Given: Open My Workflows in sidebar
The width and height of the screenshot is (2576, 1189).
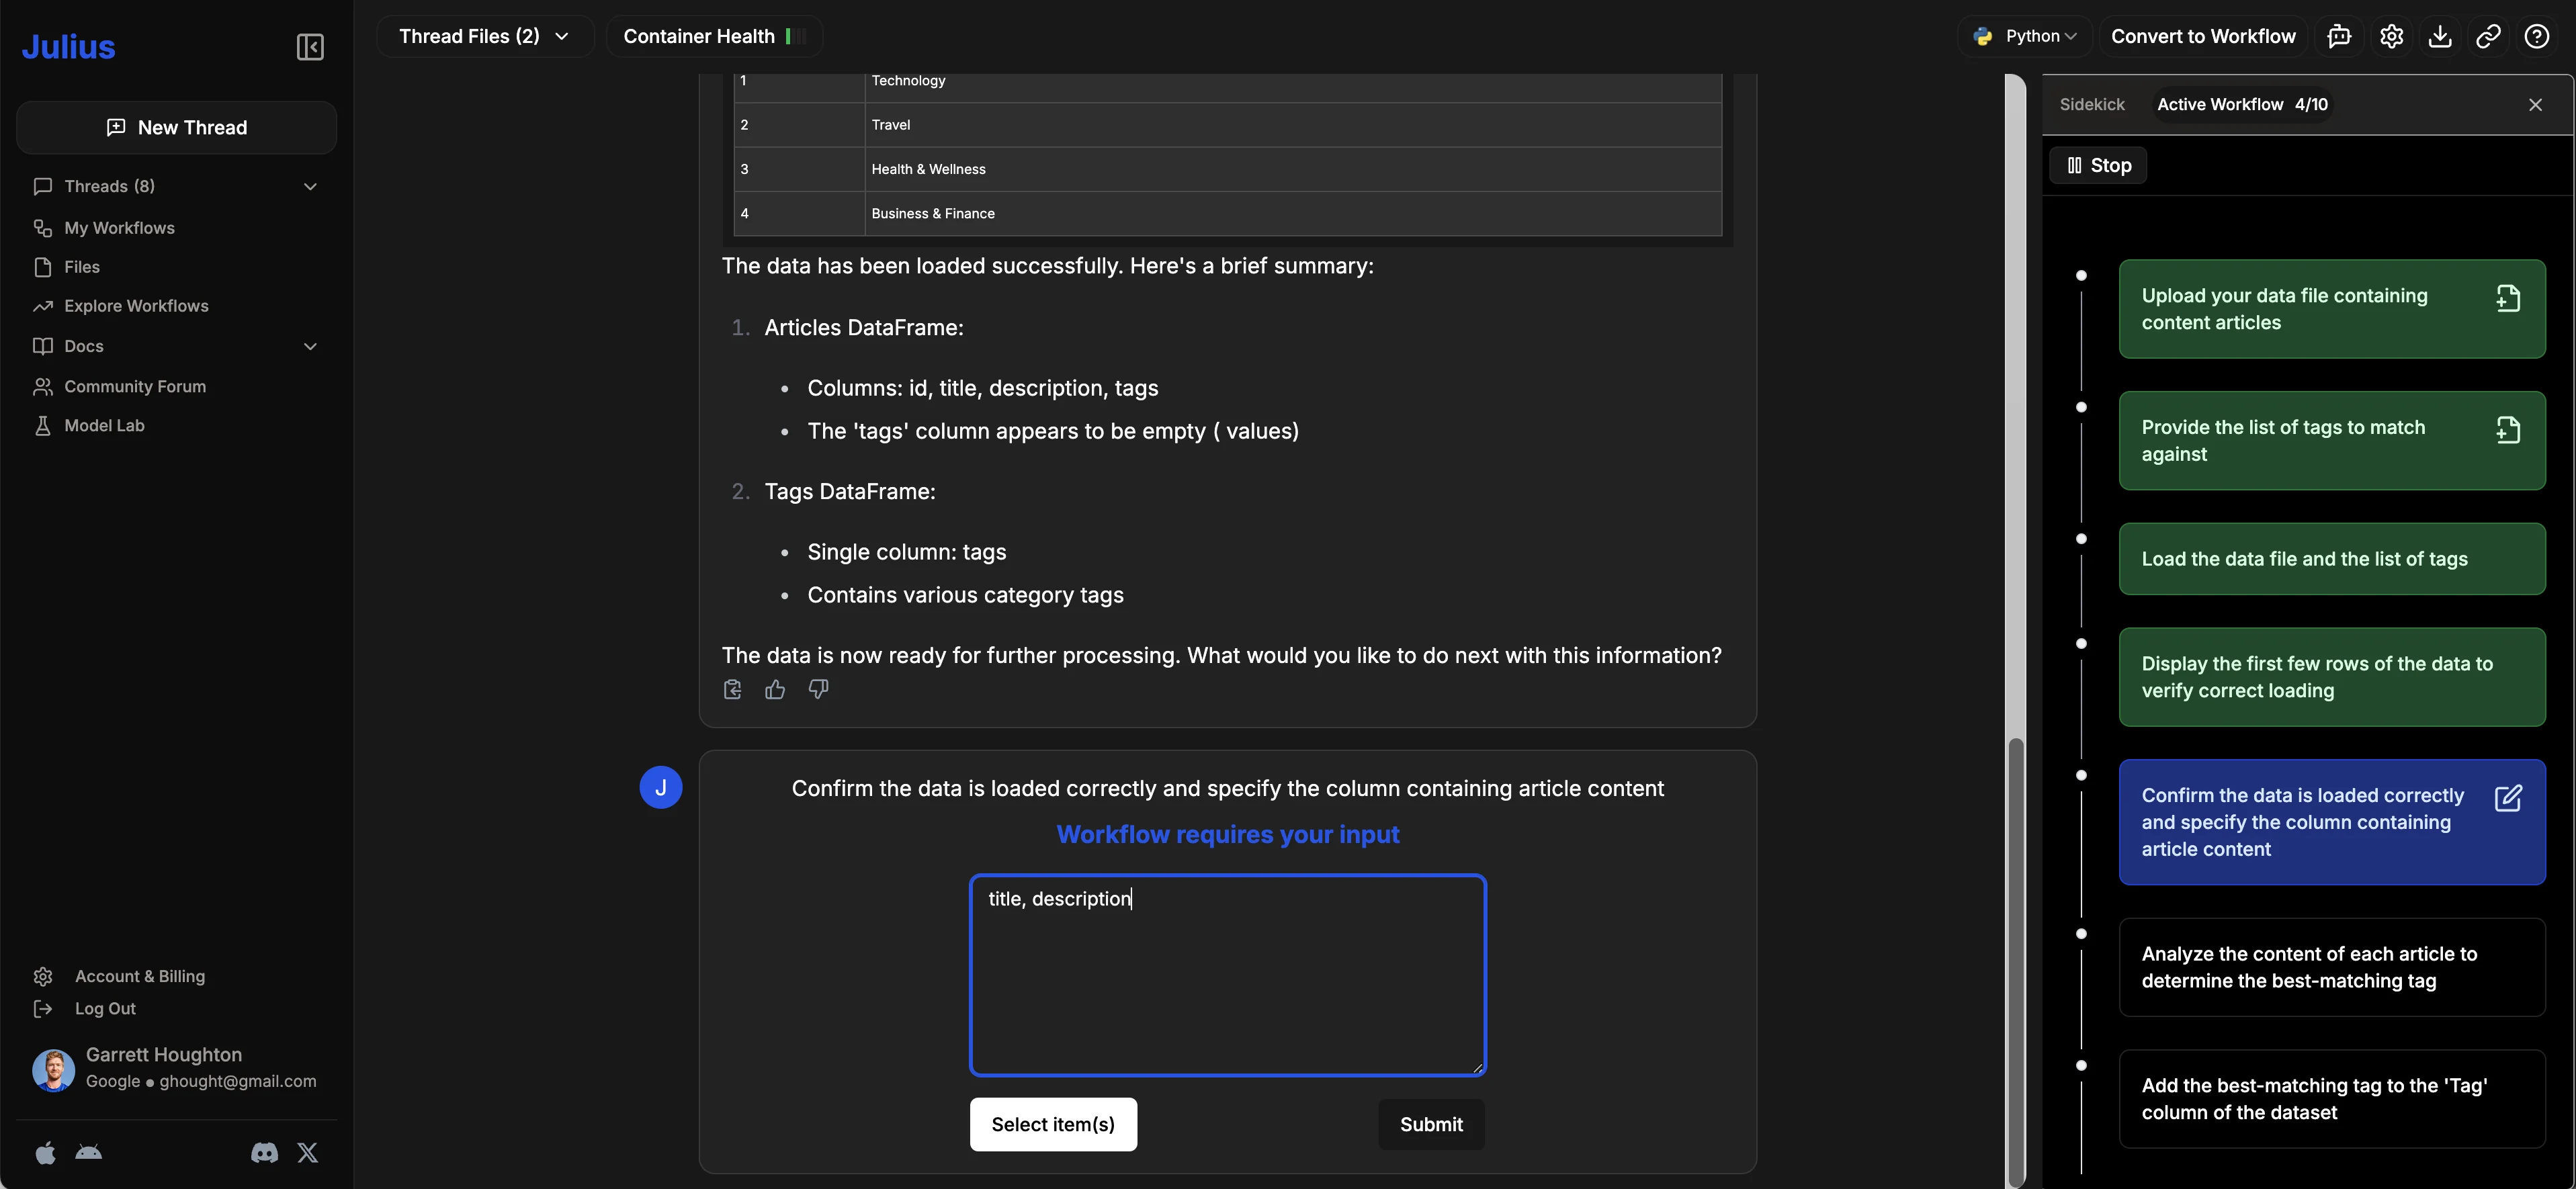Looking at the screenshot, I should [x=119, y=228].
